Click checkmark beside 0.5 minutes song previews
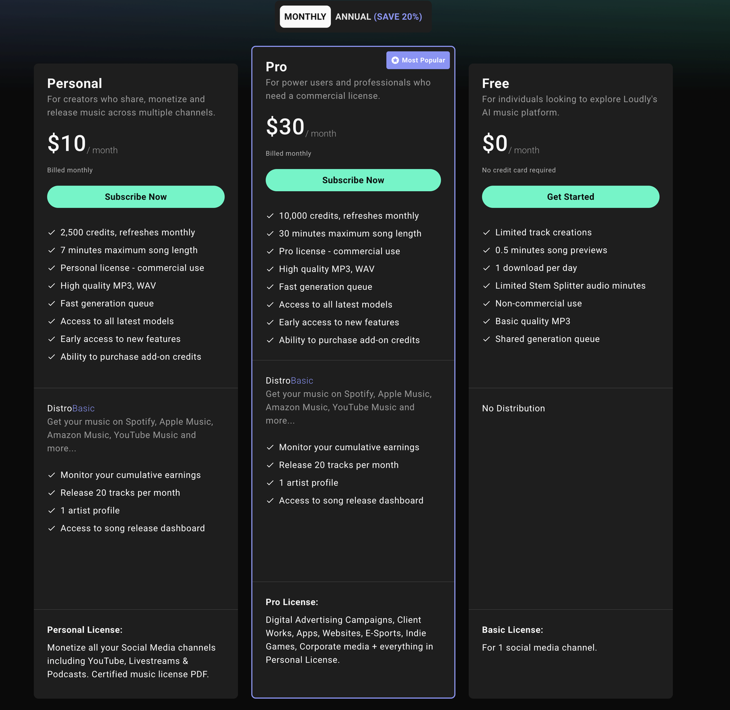The width and height of the screenshot is (730, 710). click(486, 250)
